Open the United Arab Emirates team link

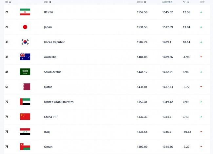coord(59,102)
